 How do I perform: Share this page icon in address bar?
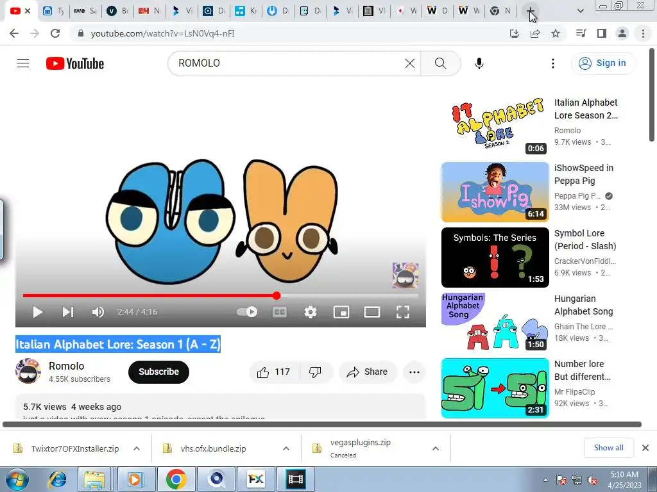pos(535,33)
